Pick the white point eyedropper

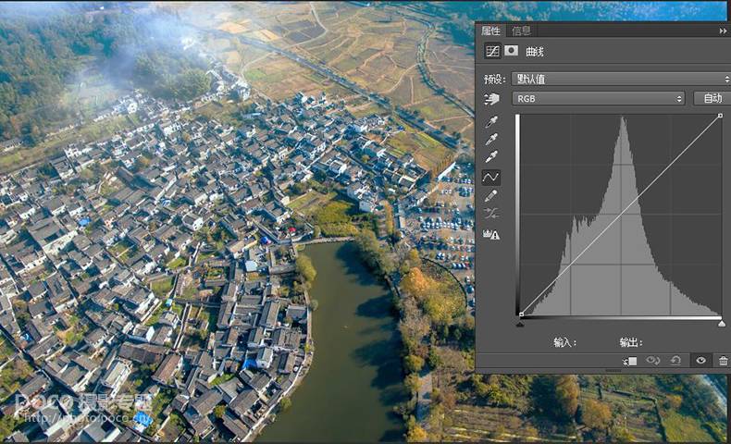[x=491, y=156]
